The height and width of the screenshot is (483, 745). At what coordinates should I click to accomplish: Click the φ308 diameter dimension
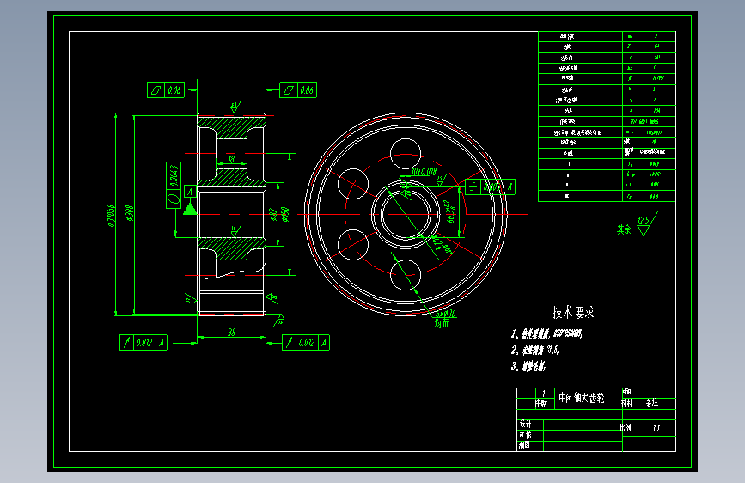click(x=129, y=212)
